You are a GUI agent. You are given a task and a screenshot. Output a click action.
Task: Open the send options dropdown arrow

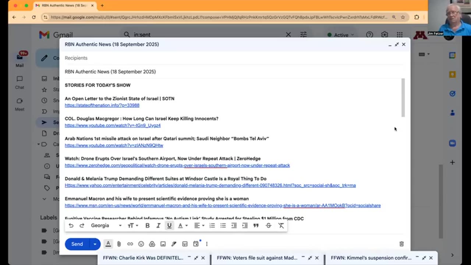pyautogui.click(x=95, y=244)
